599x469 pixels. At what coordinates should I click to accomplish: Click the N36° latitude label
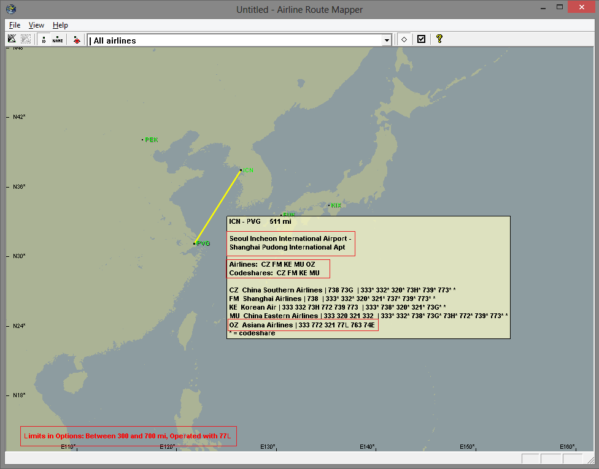coord(19,186)
